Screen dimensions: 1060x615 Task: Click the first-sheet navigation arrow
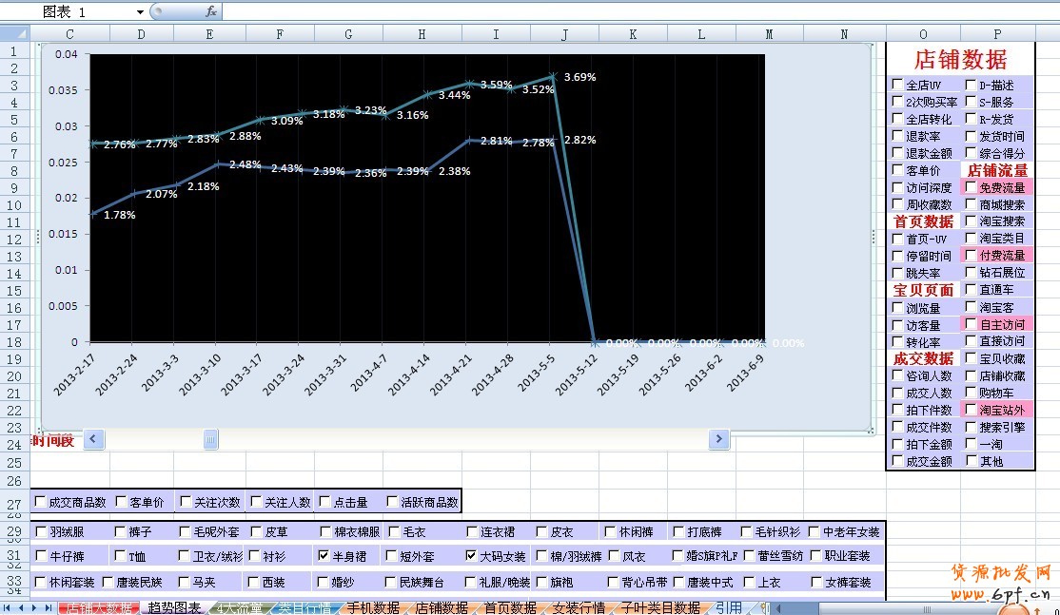(8, 607)
